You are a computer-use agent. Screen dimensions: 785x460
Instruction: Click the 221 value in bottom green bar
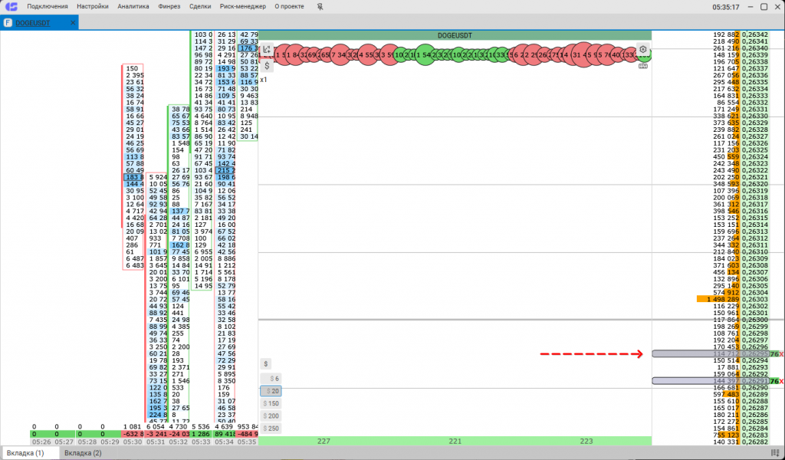(455, 441)
